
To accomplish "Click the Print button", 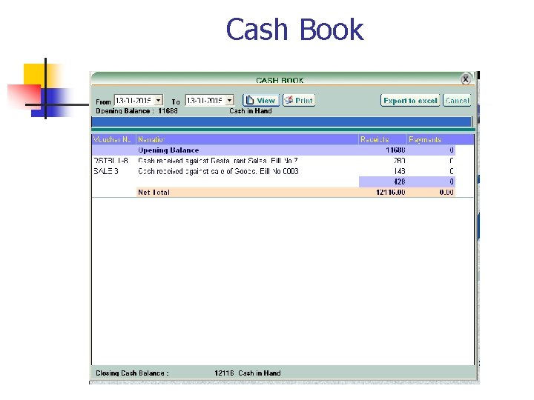I will click(x=299, y=100).
